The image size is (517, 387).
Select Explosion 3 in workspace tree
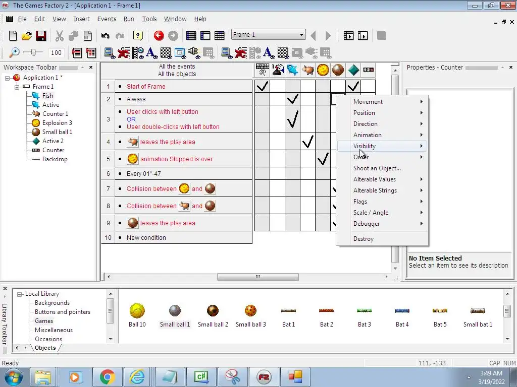point(57,123)
